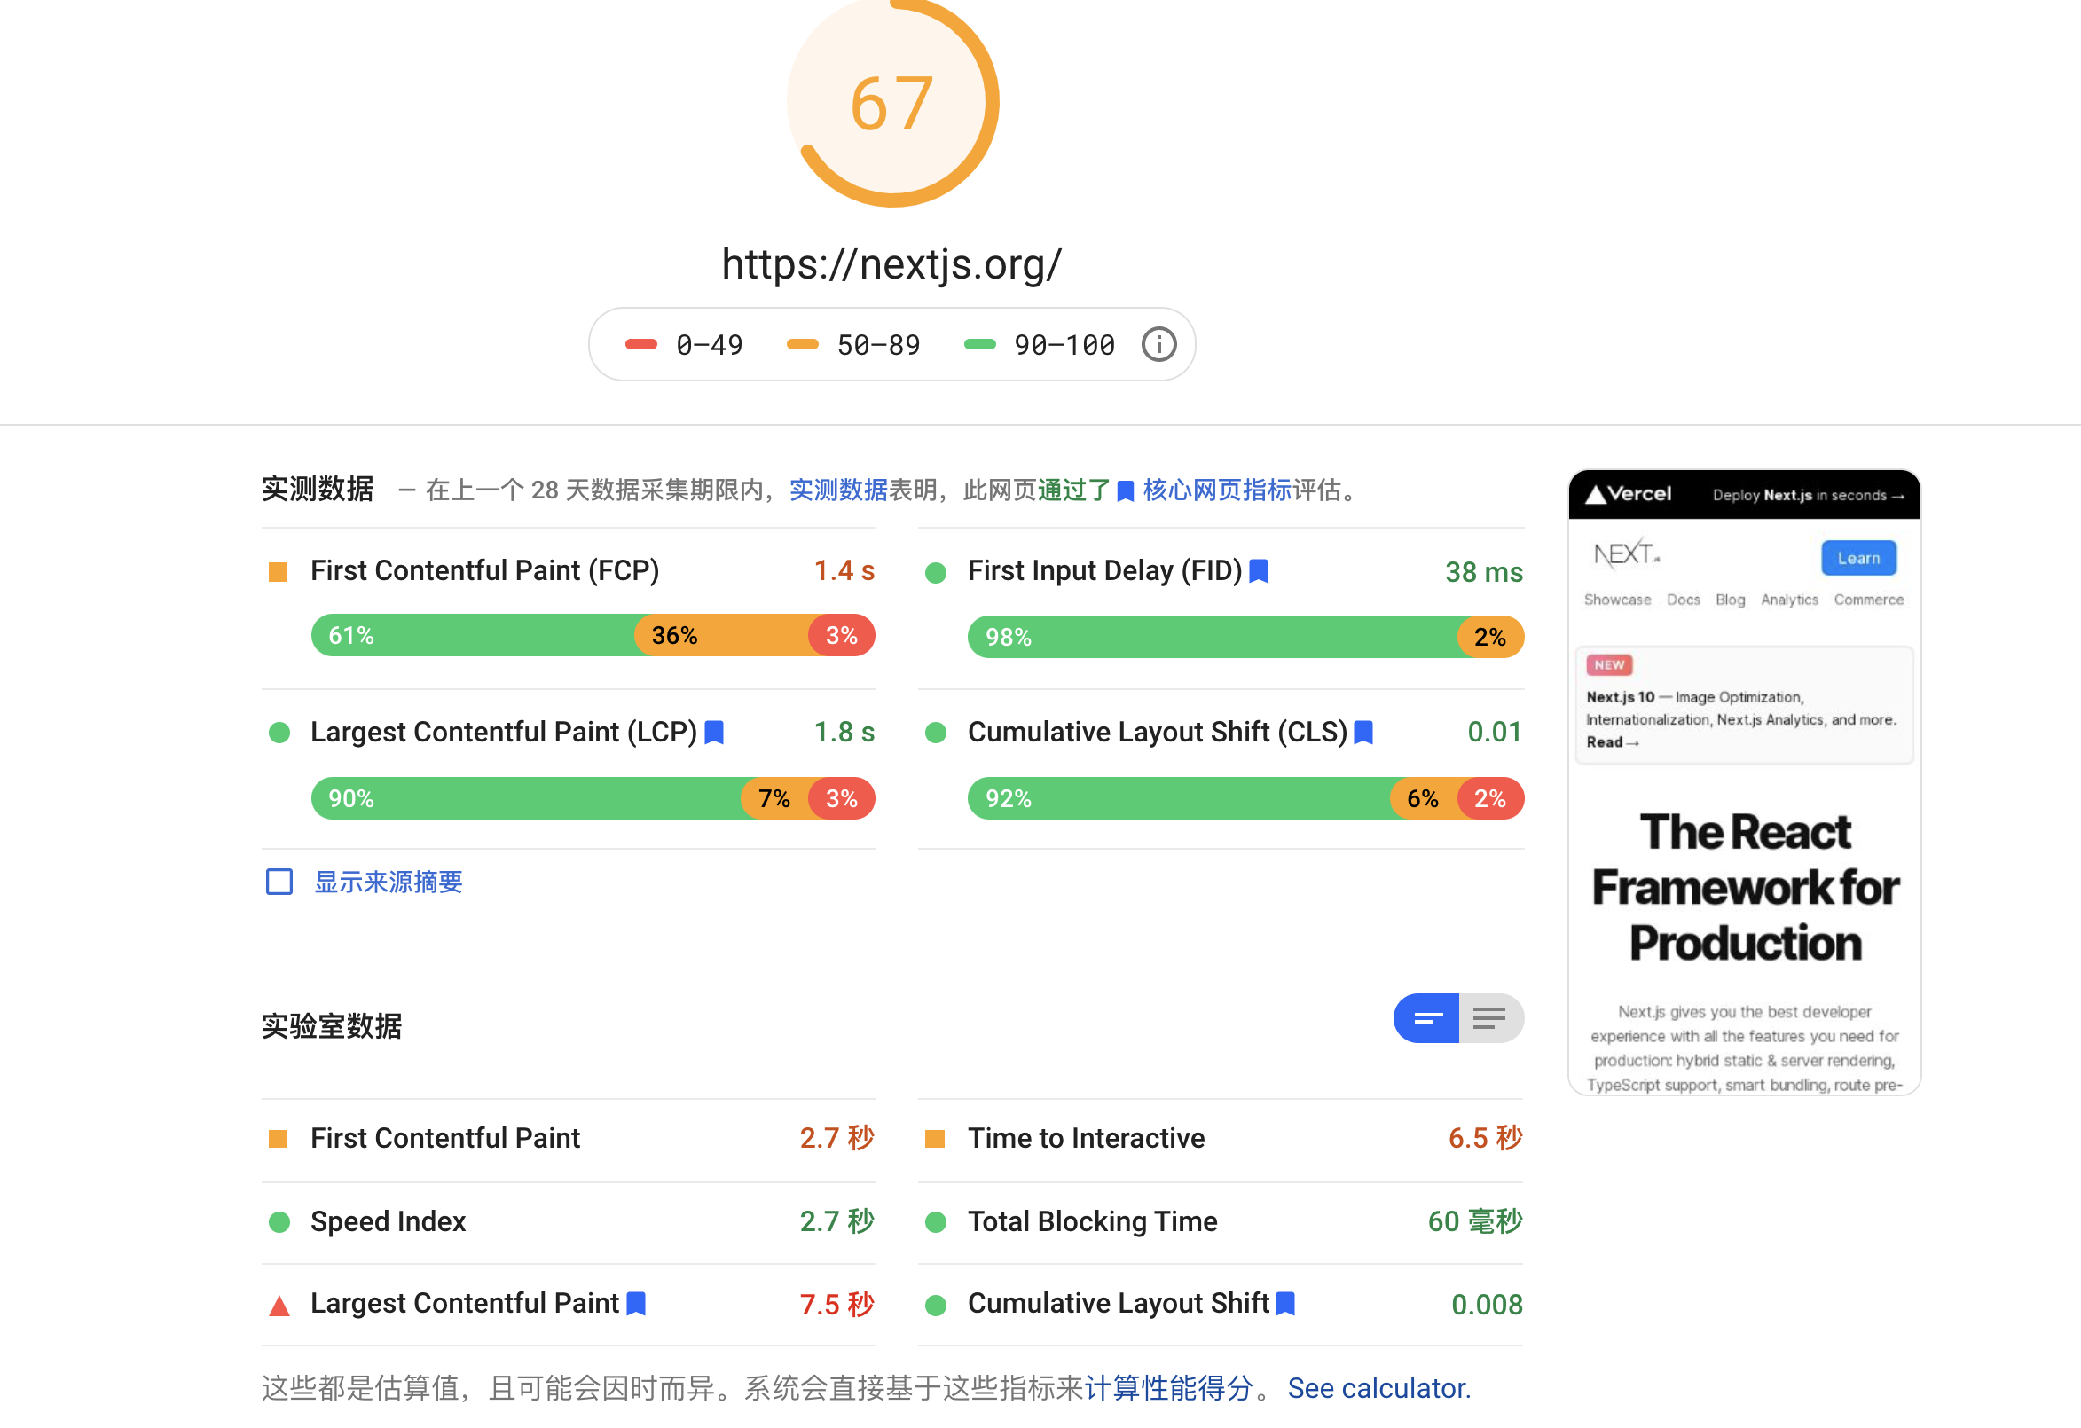This screenshot has height=1428, width=2081.
Task: Click green circle icon for FID
Action: tap(936, 573)
